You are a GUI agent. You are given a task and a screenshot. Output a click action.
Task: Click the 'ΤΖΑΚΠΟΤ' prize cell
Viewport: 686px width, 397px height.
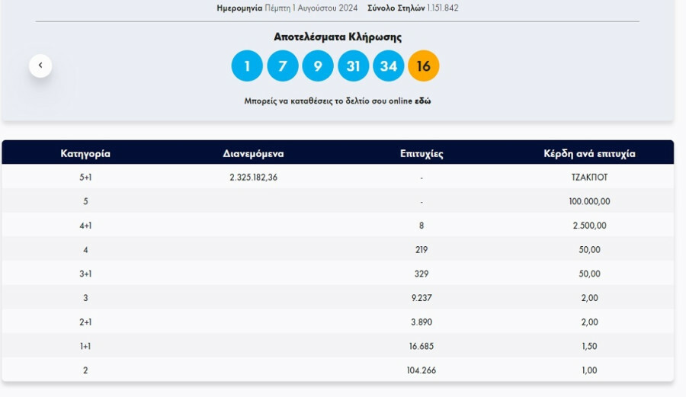point(589,177)
